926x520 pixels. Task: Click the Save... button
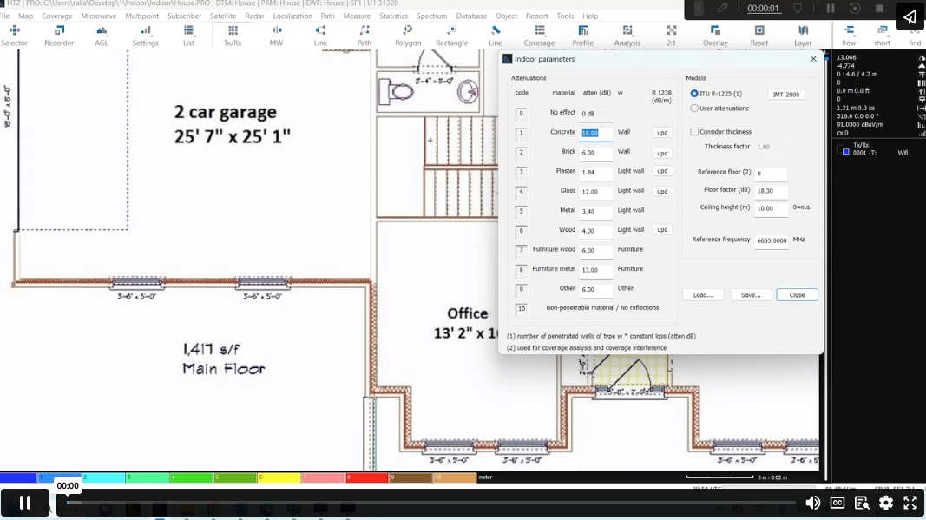[x=751, y=295]
